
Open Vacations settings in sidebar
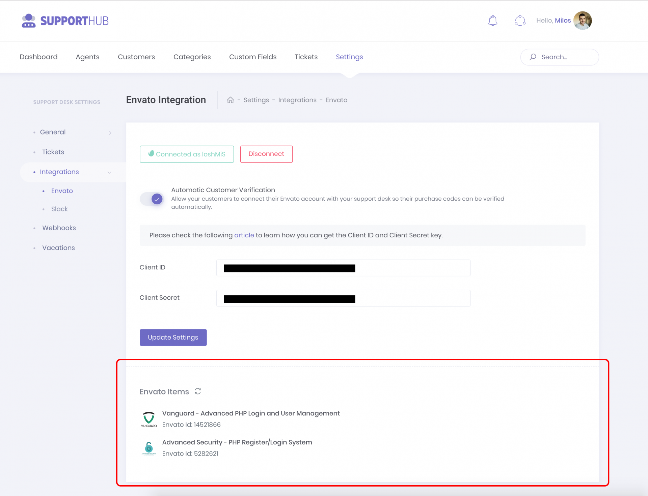[x=58, y=248]
